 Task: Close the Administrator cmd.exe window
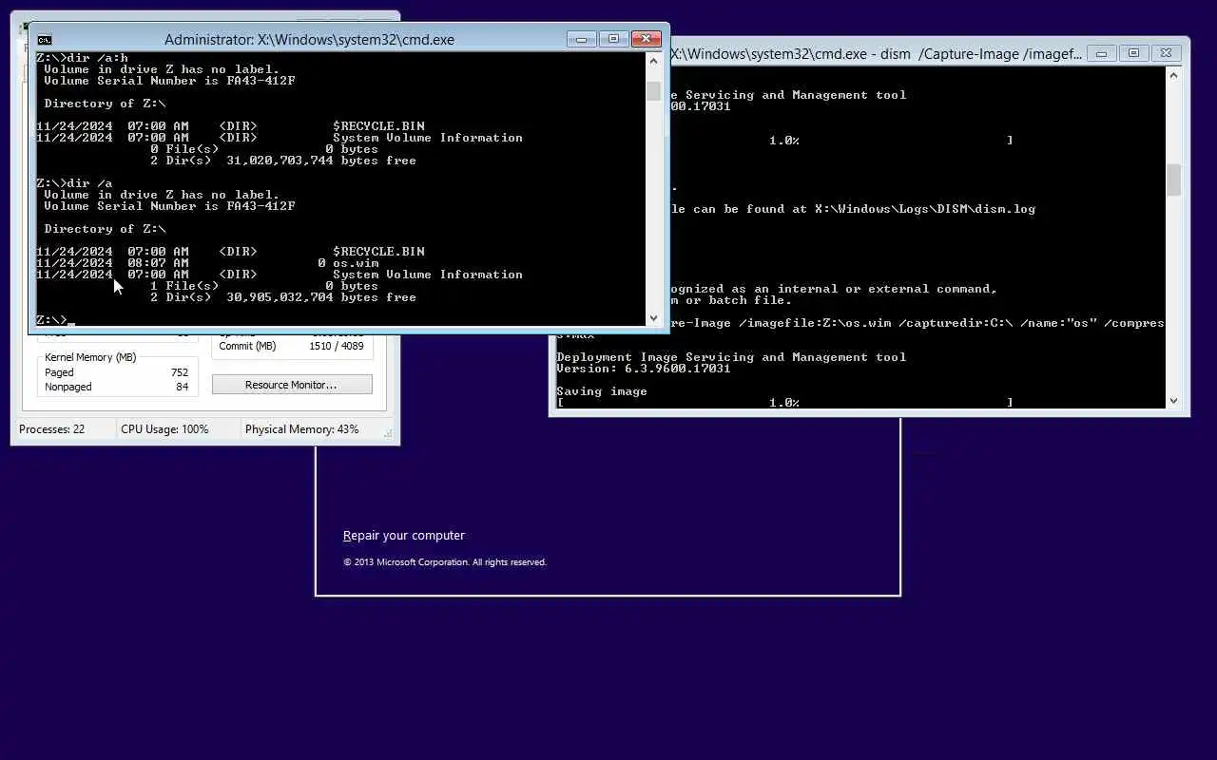click(x=646, y=39)
